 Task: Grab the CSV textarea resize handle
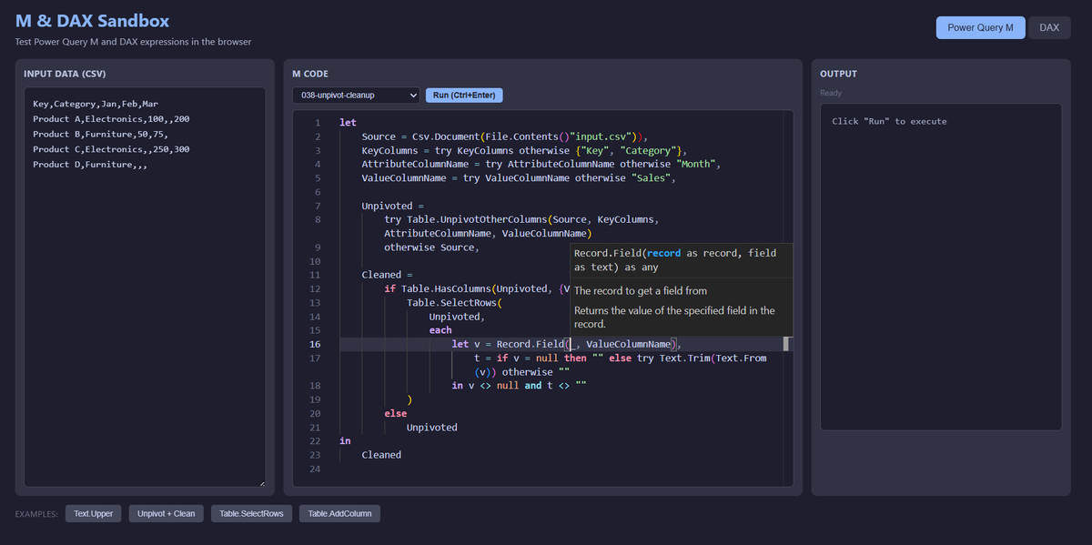(x=261, y=483)
